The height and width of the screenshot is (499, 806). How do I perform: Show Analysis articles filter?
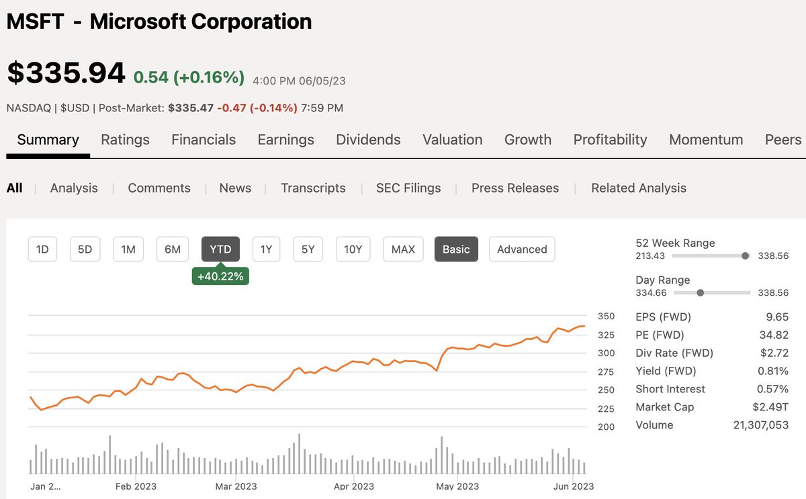click(x=74, y=188)
